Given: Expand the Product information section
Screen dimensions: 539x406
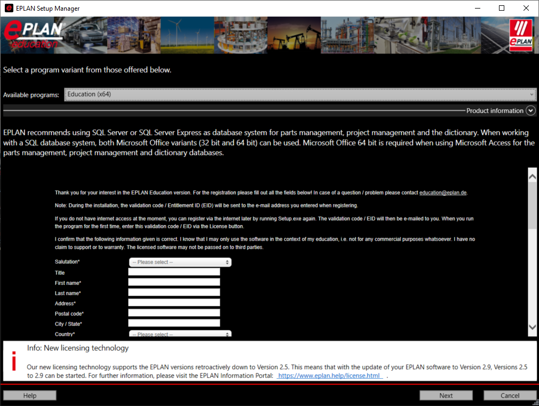Looking at the screenshot, I should (531, 110).
